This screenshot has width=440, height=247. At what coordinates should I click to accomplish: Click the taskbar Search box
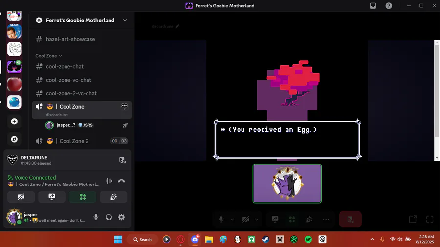(x=143, y=240)
